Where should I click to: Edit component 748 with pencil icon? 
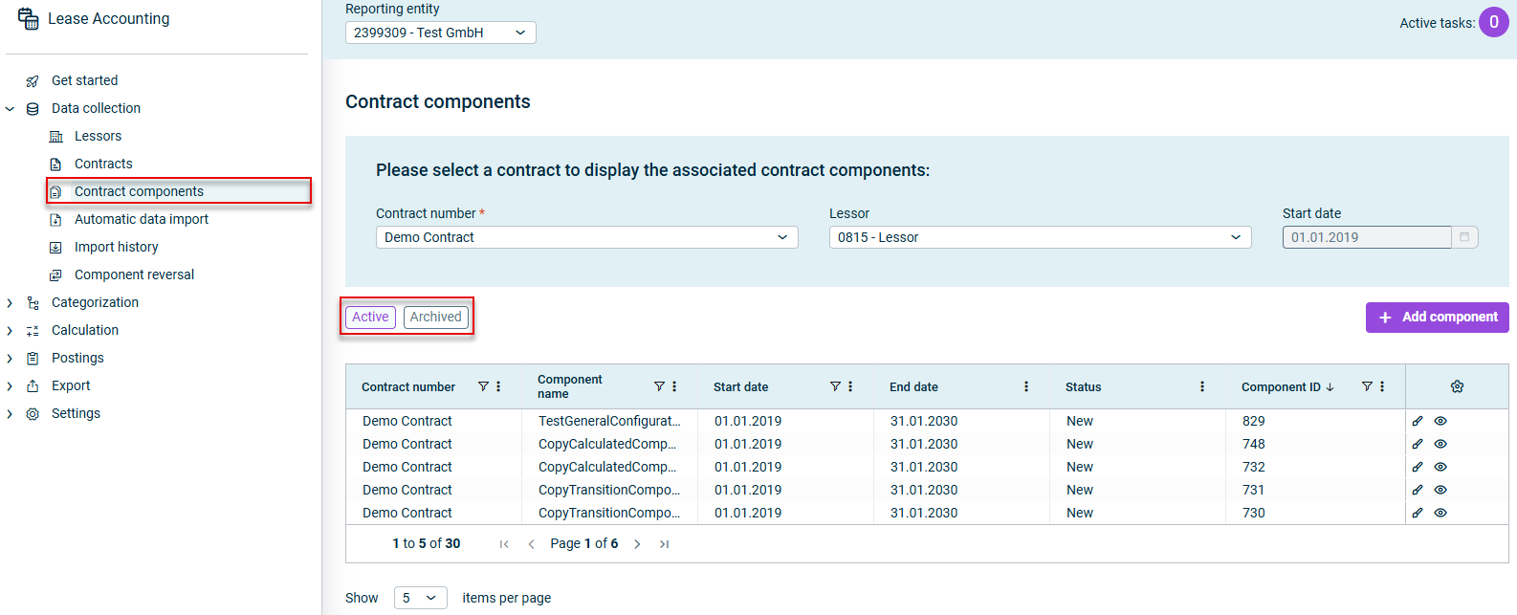coord(1418,444)
